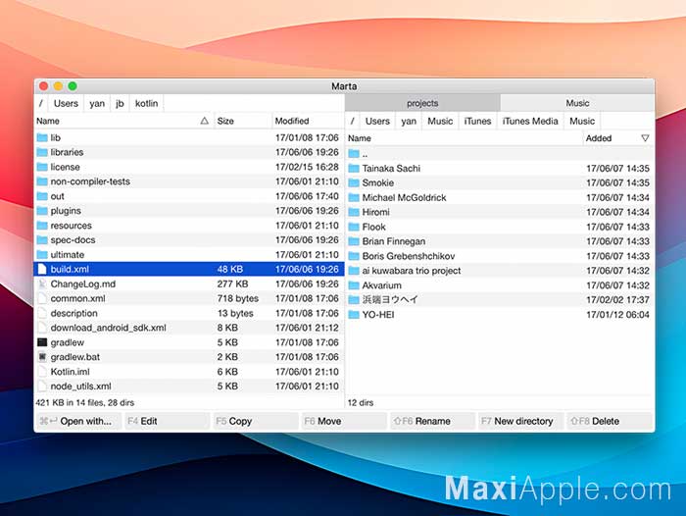
Task: Click the 12 dirs status text
Action: click(361, 402)
